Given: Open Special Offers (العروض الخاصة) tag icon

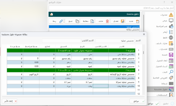Looking at the screenshot, I should [x=171, y=78].
